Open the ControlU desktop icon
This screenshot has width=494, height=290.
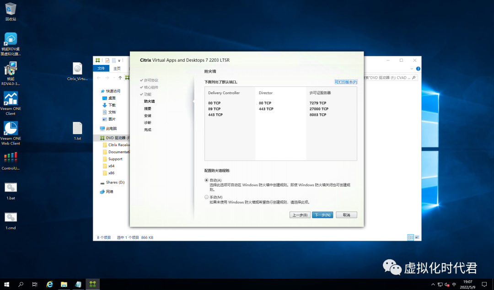coord(11,161)
